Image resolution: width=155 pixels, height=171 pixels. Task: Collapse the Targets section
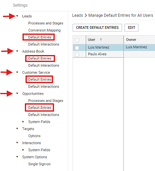[x=17, y=128]
